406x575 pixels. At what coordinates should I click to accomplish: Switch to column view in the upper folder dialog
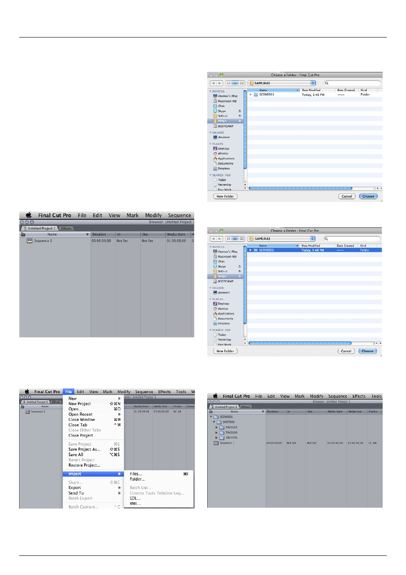click(x=242, y=83)
